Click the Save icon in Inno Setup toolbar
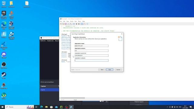This screenshot has height=109, width=194. (x=65, y=24)
